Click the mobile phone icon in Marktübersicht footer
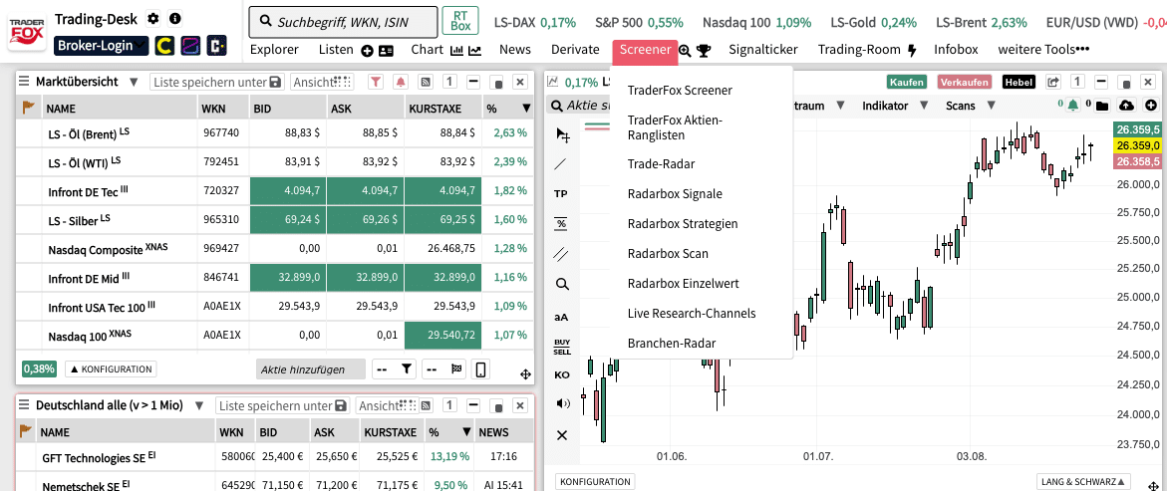The height and width of the screenshot is (491, 1167). (x=480, y=368)
